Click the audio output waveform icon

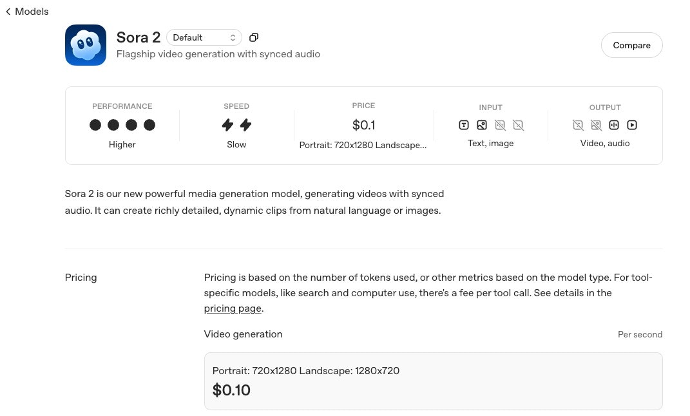point(614,125)
